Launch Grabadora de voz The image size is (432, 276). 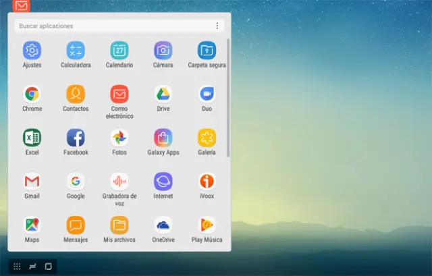[x=119, y=181]
